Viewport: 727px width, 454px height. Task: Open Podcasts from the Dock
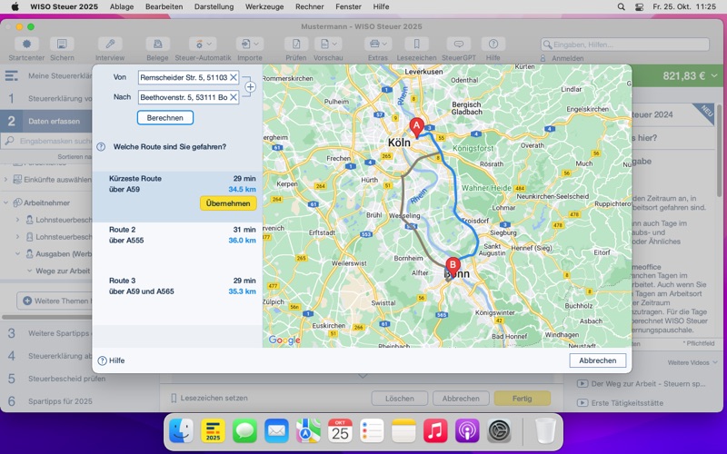click(x=467, y=431)
